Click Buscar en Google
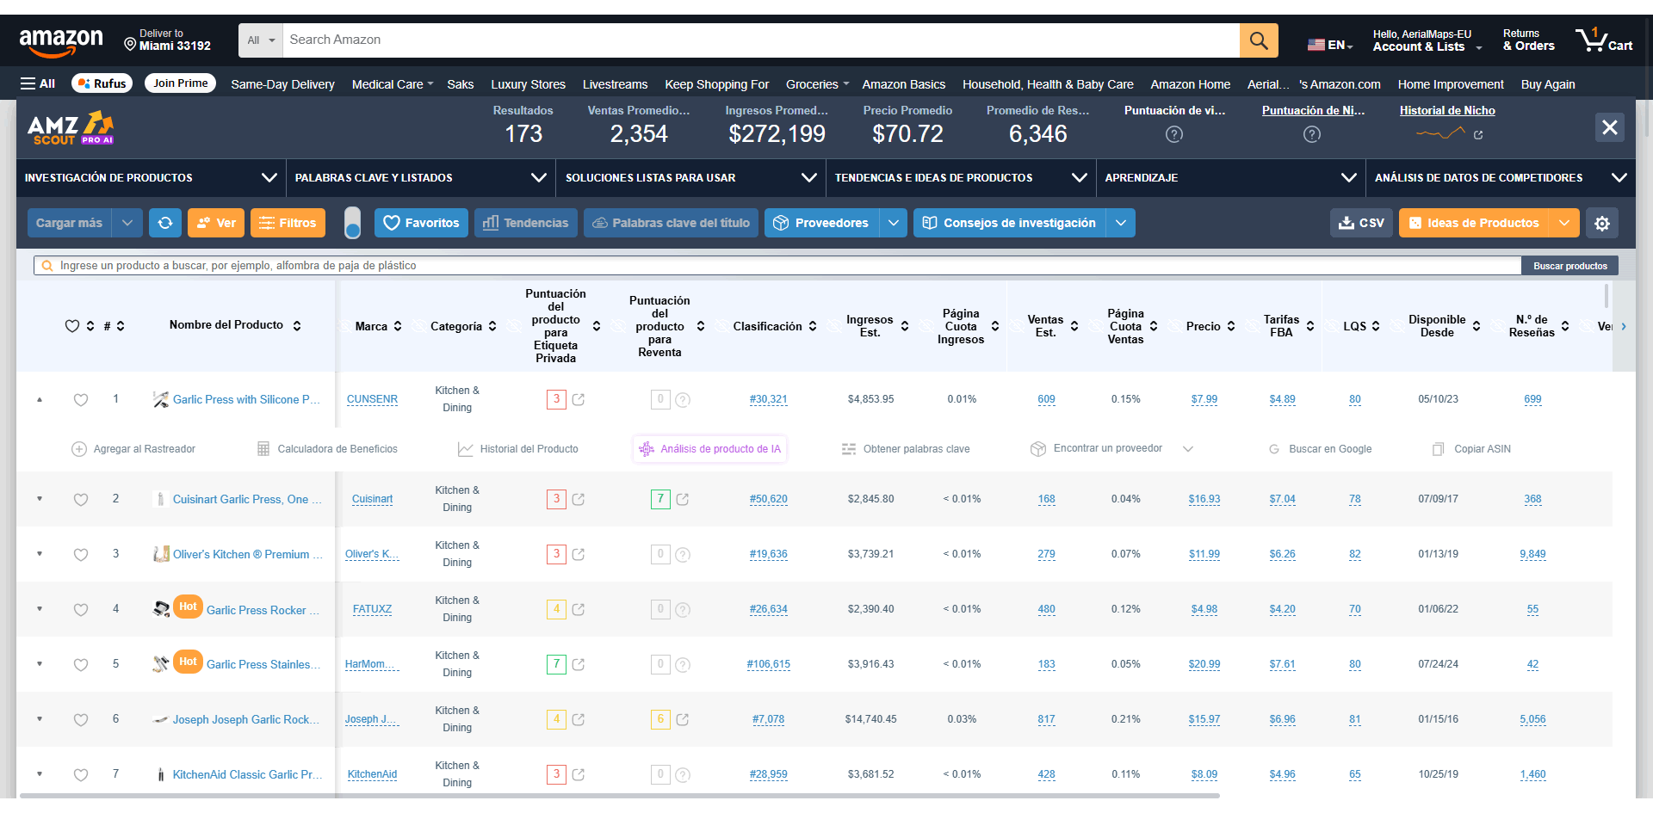Viewport: 1653px width, 813px height. [x=1320, y=449]
